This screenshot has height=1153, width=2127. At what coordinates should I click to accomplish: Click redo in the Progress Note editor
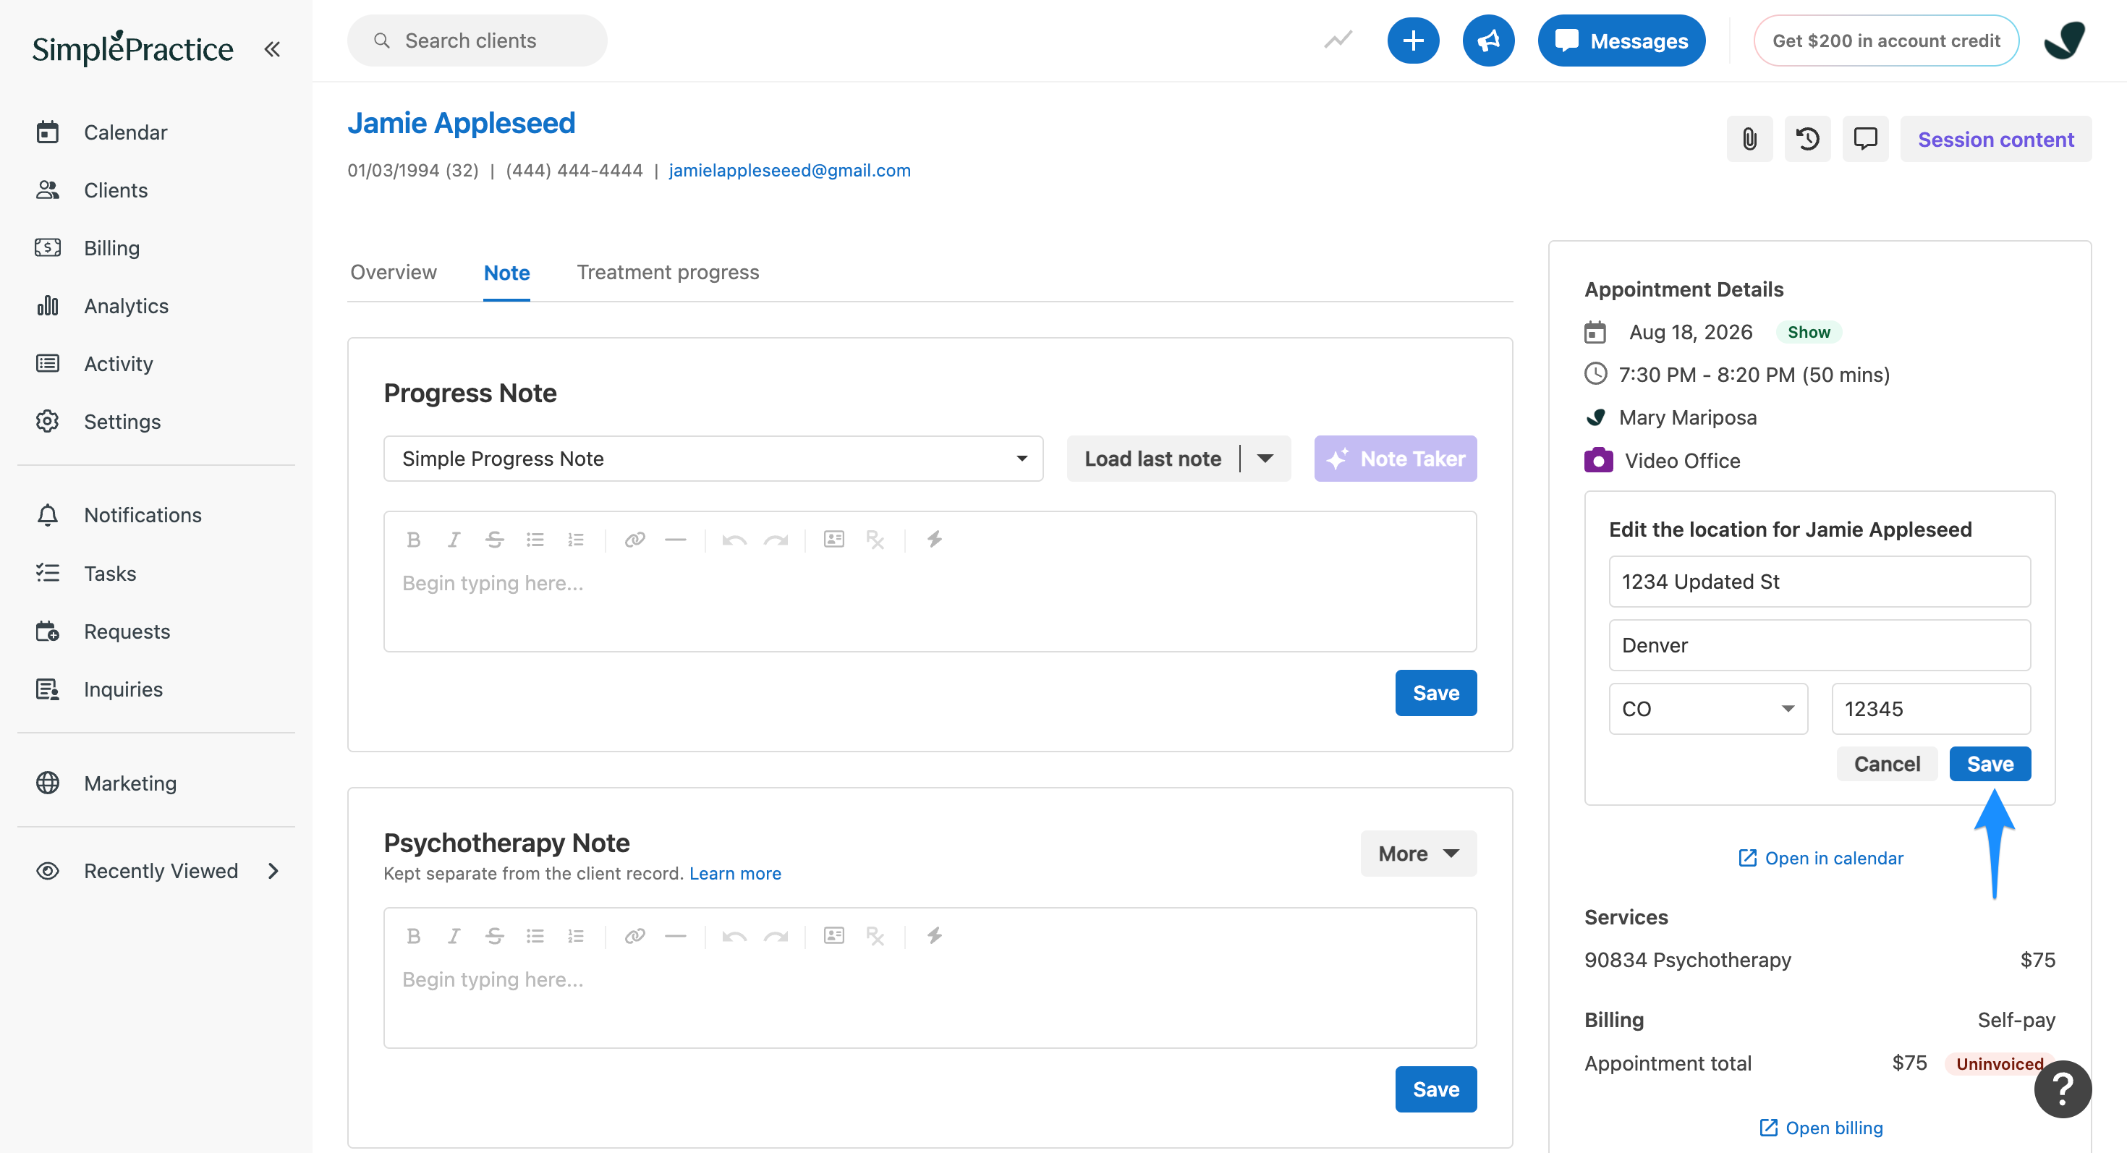776,540
